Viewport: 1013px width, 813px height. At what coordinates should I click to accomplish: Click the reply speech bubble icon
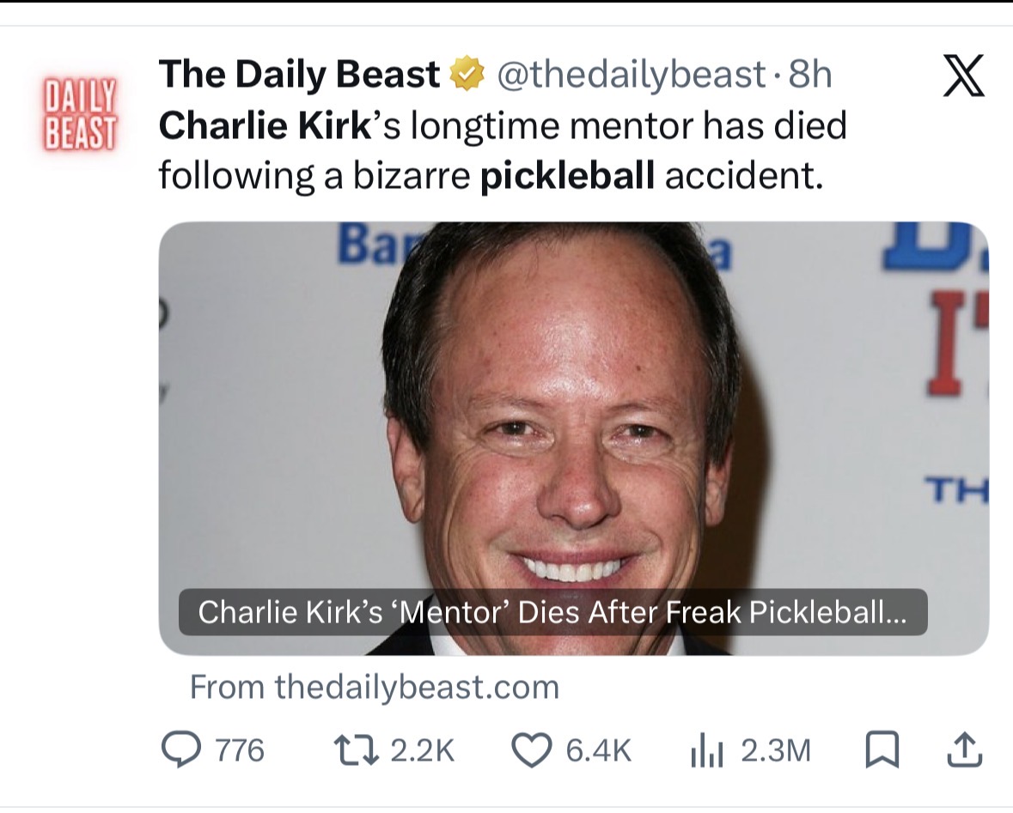pyautogui.click(x=180, y=749)
